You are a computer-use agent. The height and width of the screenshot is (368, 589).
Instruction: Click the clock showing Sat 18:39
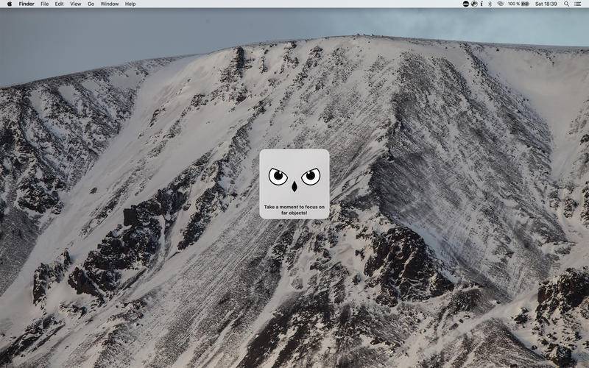pyautogui.click(x=546, y=4)
